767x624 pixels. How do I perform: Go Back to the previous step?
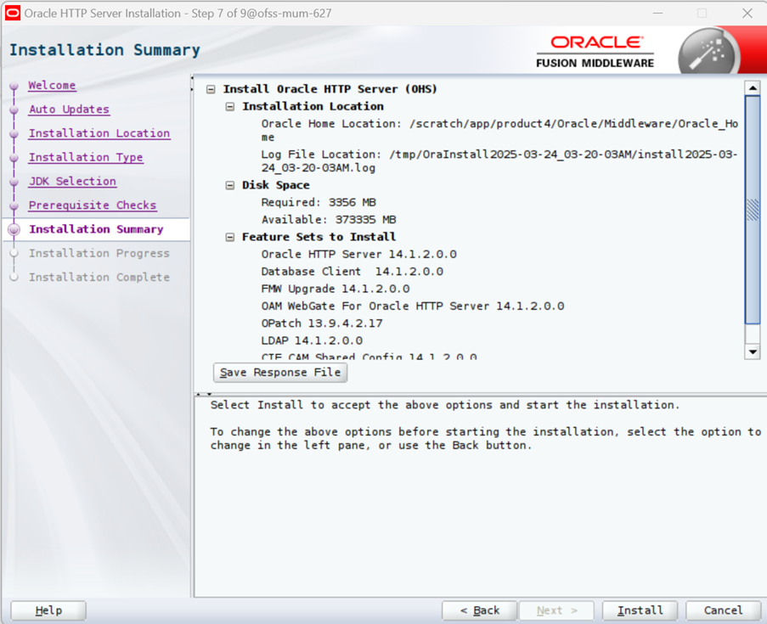point(479,610)
